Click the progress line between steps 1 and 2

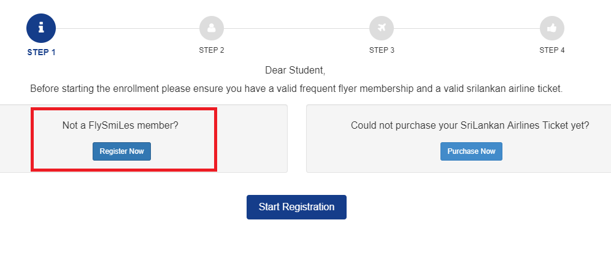click(x=127, y=28)
